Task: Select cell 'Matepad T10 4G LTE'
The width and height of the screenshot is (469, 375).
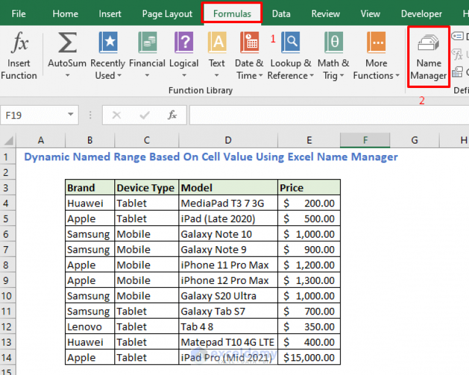Action: [x=228, y=342]
